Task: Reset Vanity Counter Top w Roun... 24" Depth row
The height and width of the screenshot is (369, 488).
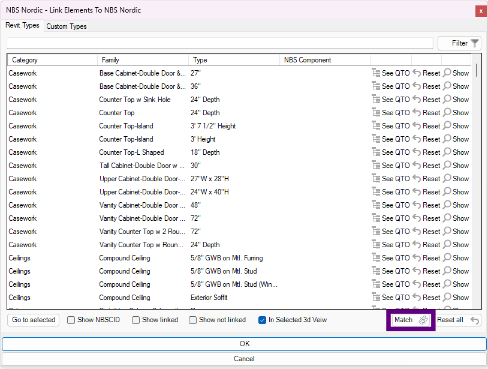Action: 426,245
